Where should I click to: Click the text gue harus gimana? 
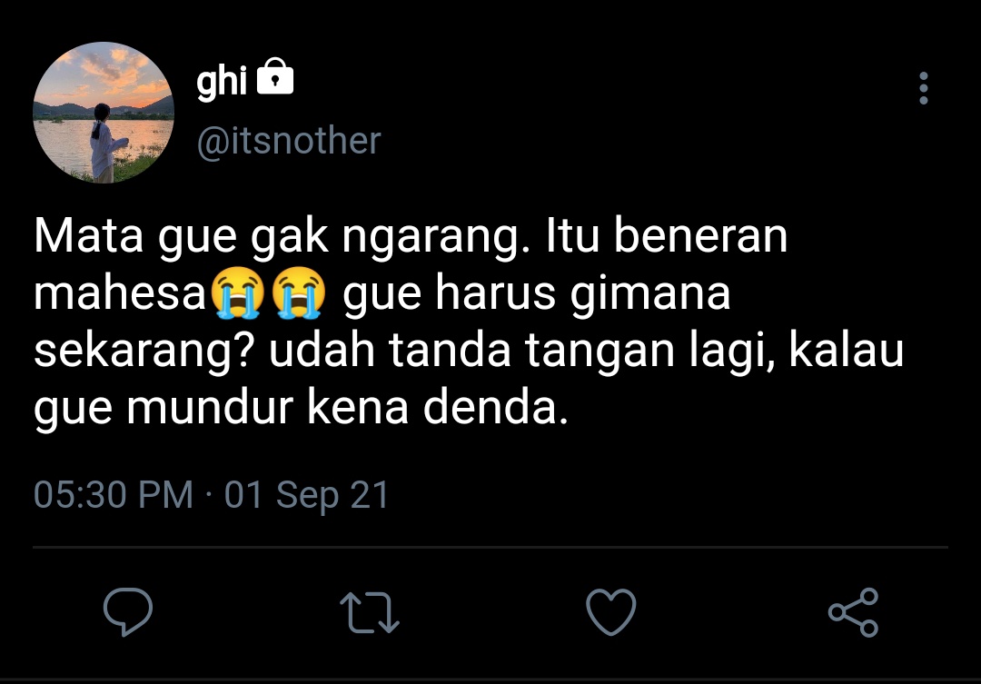(536, 294)
